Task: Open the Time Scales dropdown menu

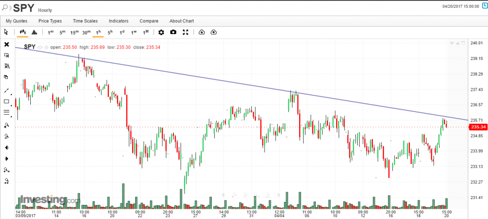Action: (85, 21)
